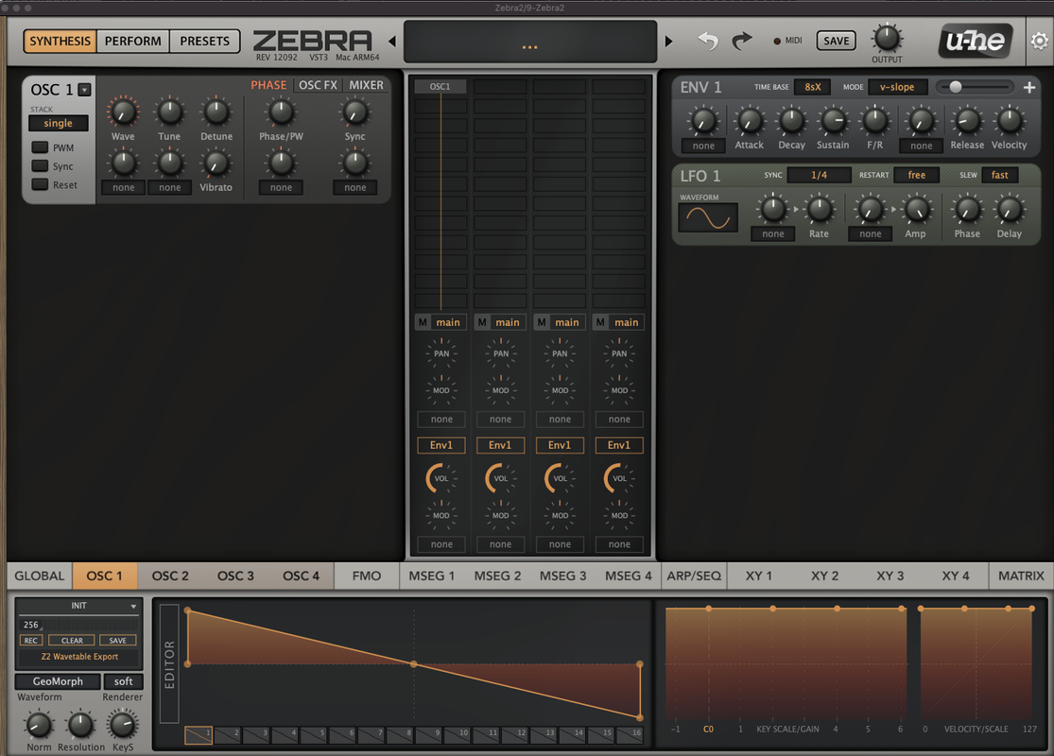The width and height of the screenshot is (1054, 756).
Task: Click the first channel VOL knob
Action: pyautogui.click(x=441, y=478)
